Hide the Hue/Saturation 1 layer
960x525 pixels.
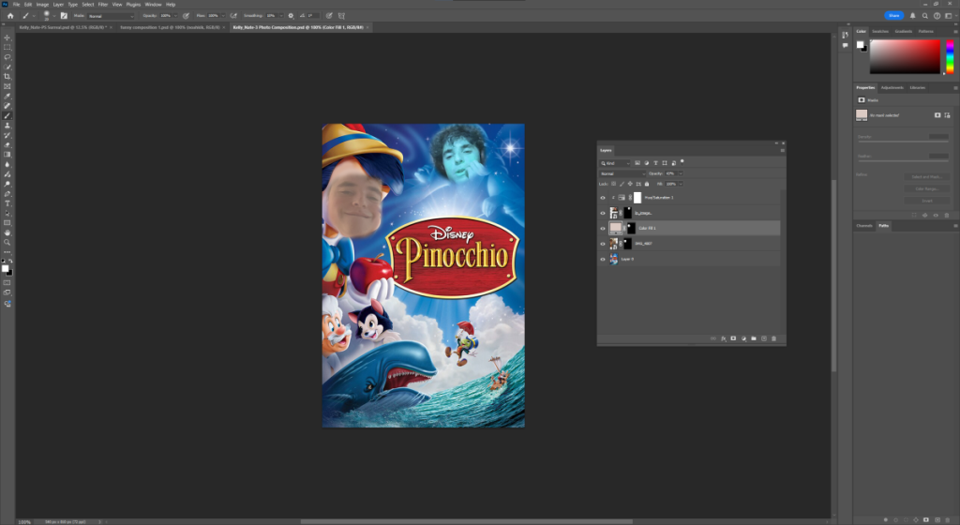point(603,198)
